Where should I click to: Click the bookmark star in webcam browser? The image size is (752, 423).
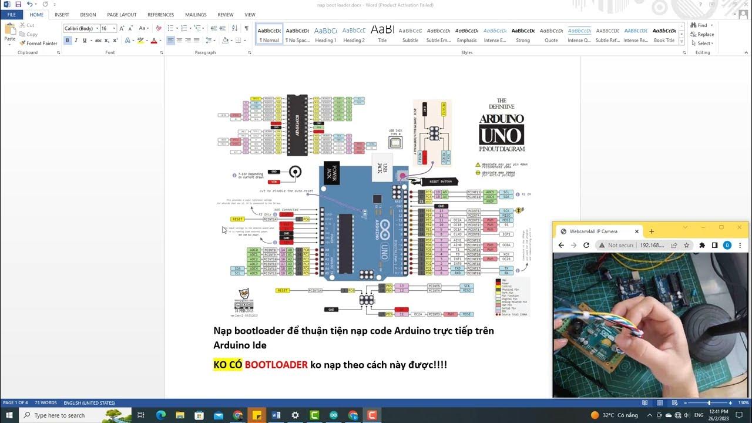pyautogui.click(x=686, y=246)
